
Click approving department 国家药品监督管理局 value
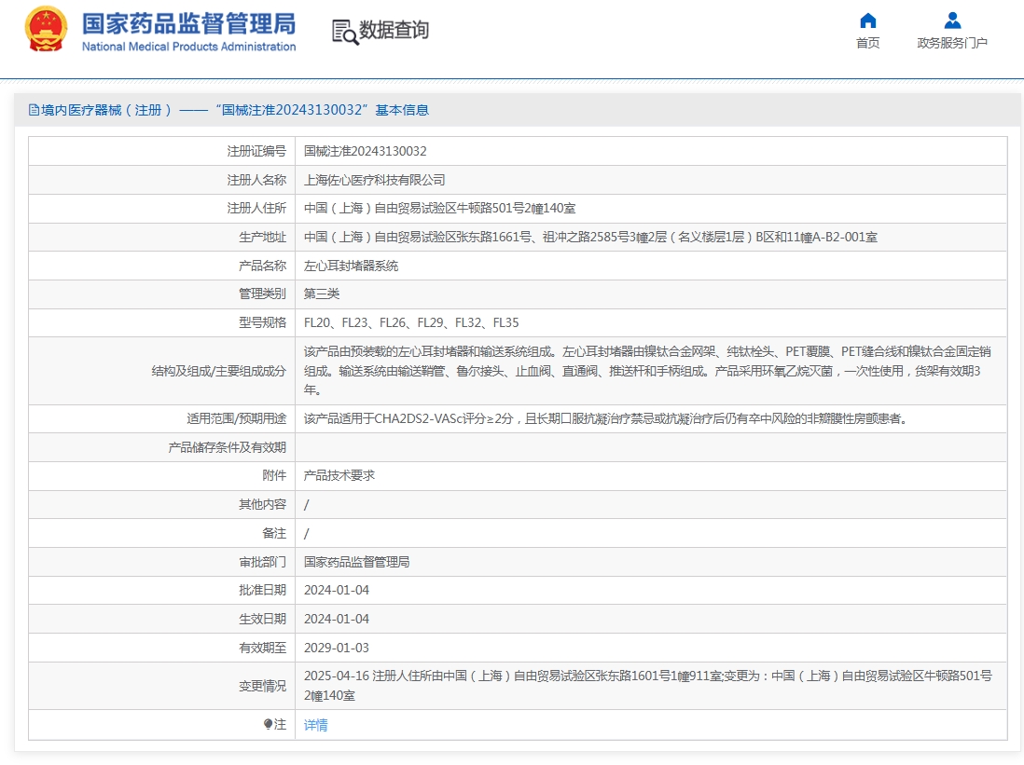pyautogui.click(x=356, y=562)
